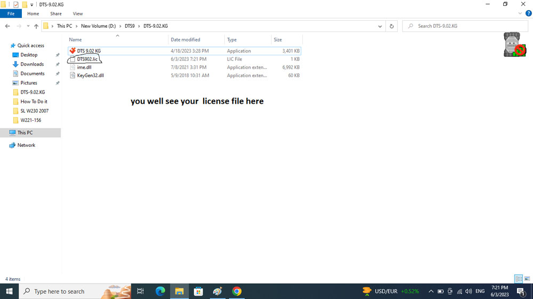Switch to the View ribbon tab
The image size is (533, 299).
(77, 14)
